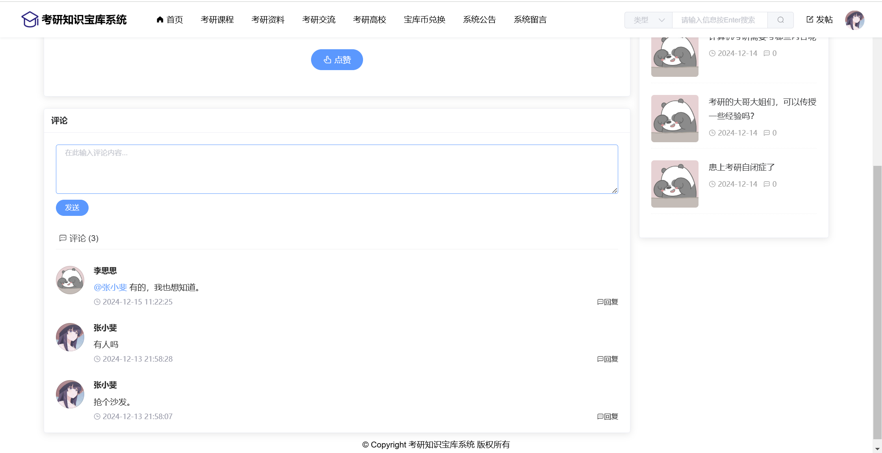Click the search magnifier icon
The image size is (882, 453).
[x=780, y=20]
